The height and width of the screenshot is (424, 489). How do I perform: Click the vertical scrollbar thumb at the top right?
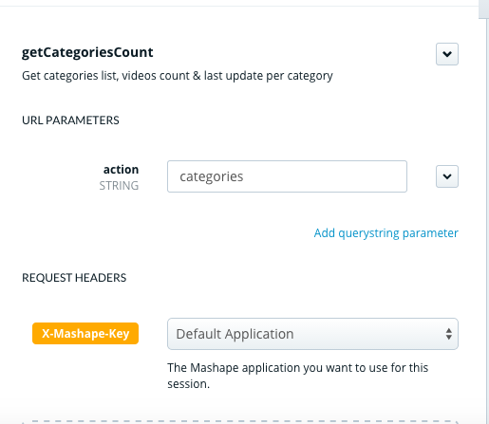coord(483,9)
